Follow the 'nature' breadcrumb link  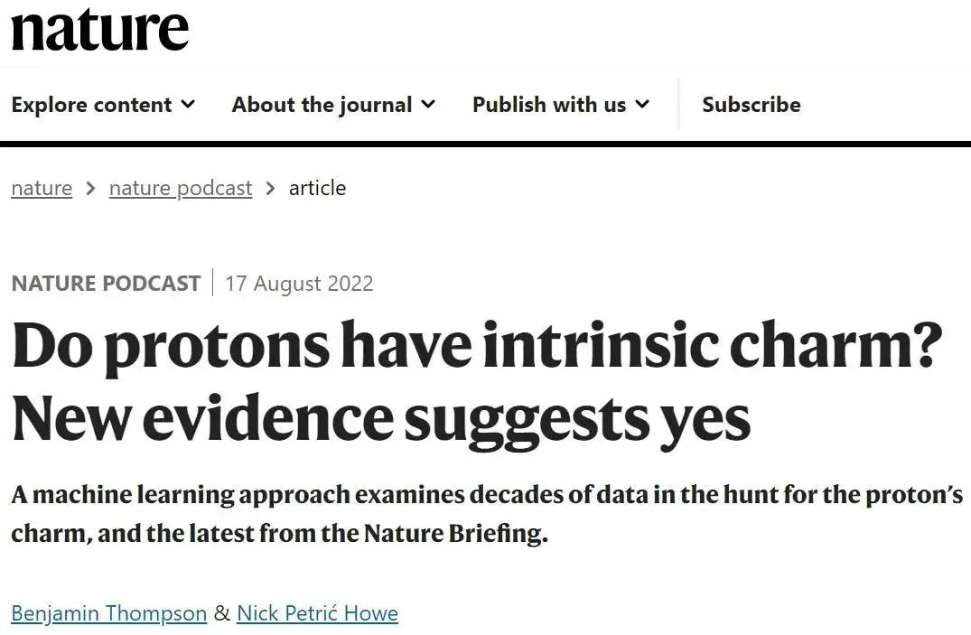coord(42,188)
